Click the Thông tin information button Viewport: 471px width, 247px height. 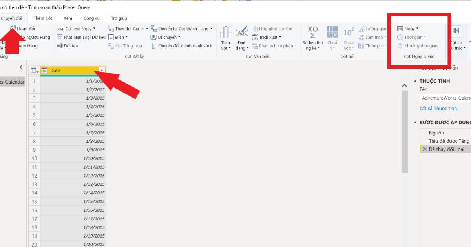373,46
